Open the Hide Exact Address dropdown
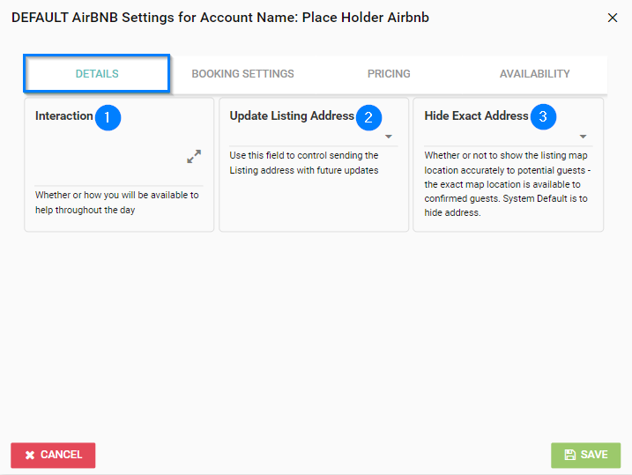The image size is (632, 475). click(x=583, y=137)
